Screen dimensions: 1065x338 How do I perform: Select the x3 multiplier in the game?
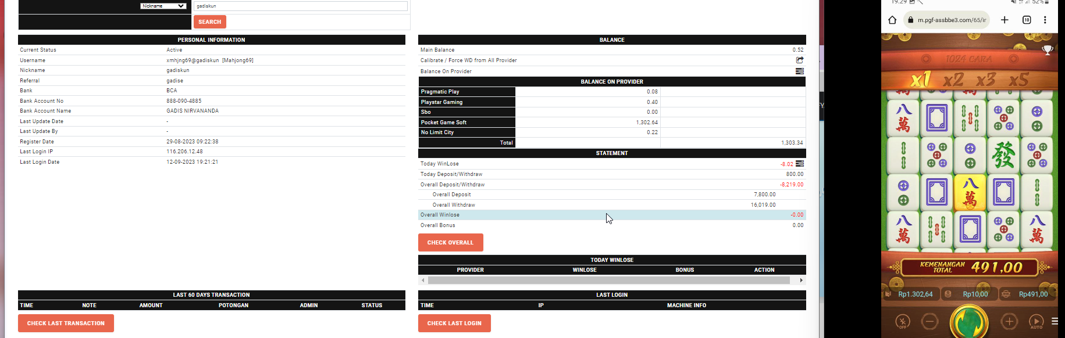click(986, 79)
